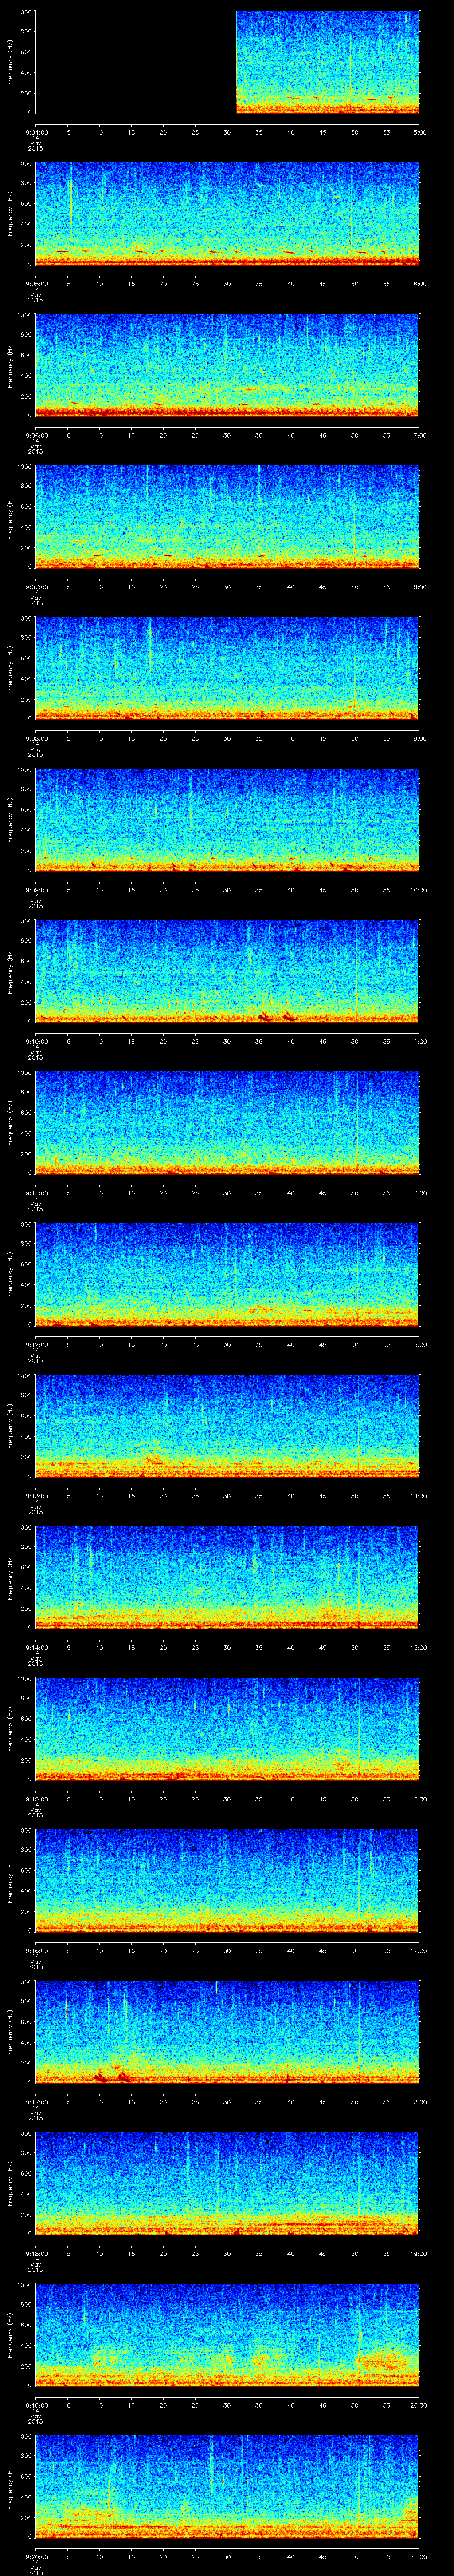Click the "6:00" end-of-axis label
The width and height of the screenshot is (454, 2576).
(420, 284)
